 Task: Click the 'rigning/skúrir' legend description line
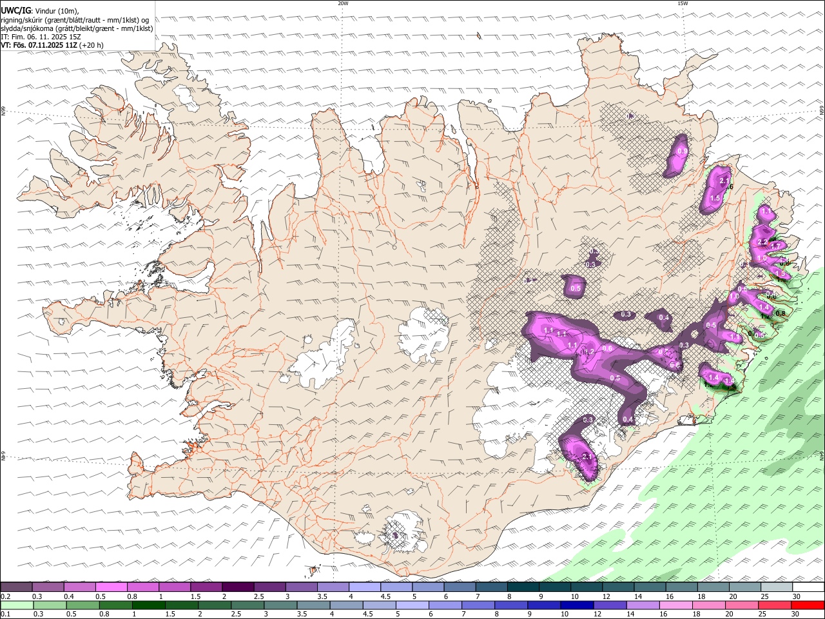click(x=74, y=20)
